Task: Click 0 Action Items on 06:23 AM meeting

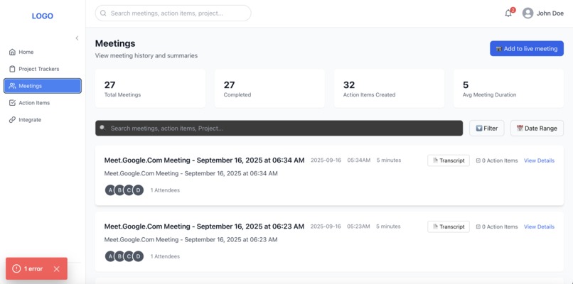Action: (x=497, y=226)
